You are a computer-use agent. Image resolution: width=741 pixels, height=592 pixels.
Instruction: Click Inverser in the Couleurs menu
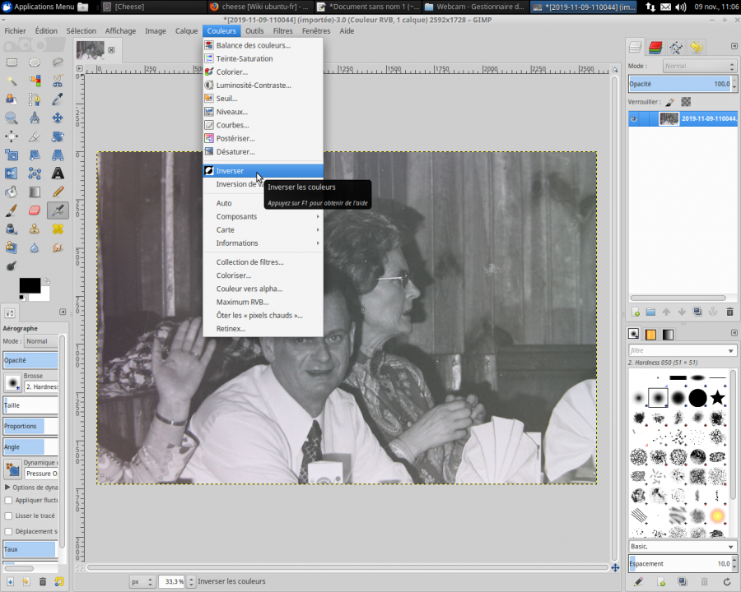click(x=263, y=171)
